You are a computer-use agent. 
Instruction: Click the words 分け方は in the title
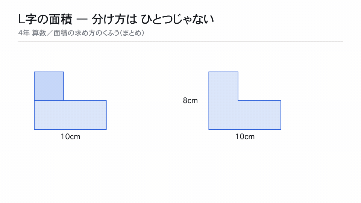point(114,19)
